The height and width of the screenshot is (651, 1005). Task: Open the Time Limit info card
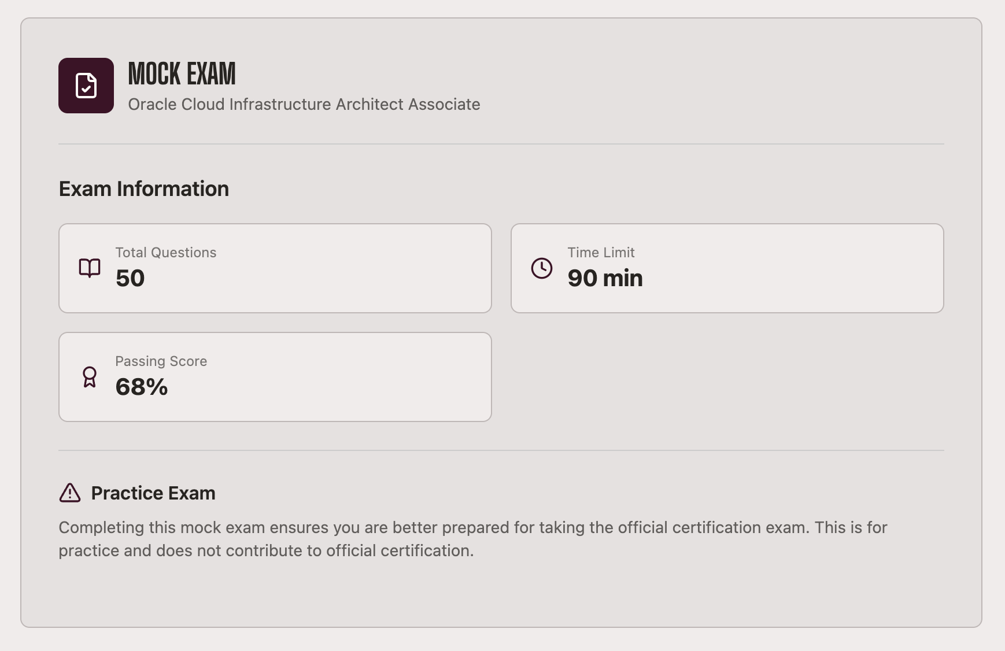pyautogui.click(x=728, y=268)
